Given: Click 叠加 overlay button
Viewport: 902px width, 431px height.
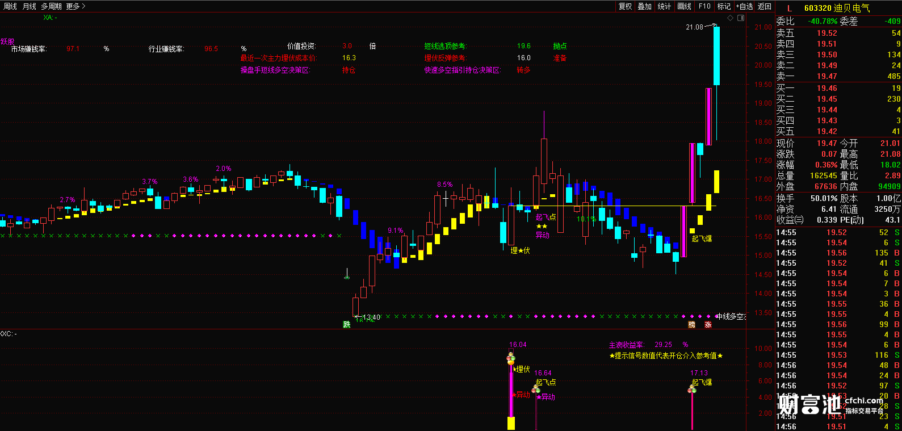Looking at the screenshot, I should pyautogui.click(x=644, y=6).
